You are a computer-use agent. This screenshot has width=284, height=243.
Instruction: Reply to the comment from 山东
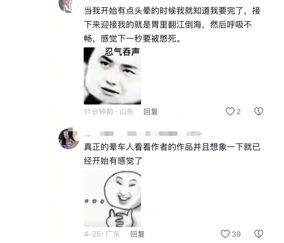pyautogui.click(x=151, y=112)
